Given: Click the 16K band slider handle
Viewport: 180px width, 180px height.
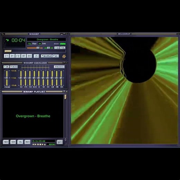Looking at the screenshot, I should [61, 78].
